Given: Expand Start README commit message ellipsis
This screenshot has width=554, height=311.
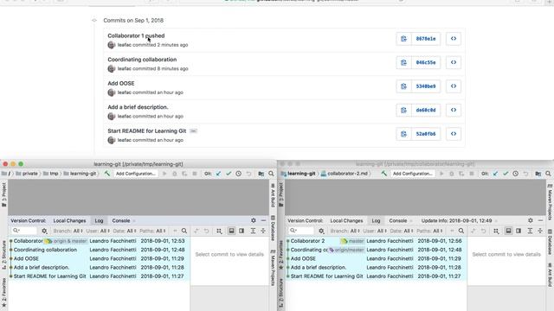Looking at the screenshot, I should pyautogui.click(x=193, y=131).
